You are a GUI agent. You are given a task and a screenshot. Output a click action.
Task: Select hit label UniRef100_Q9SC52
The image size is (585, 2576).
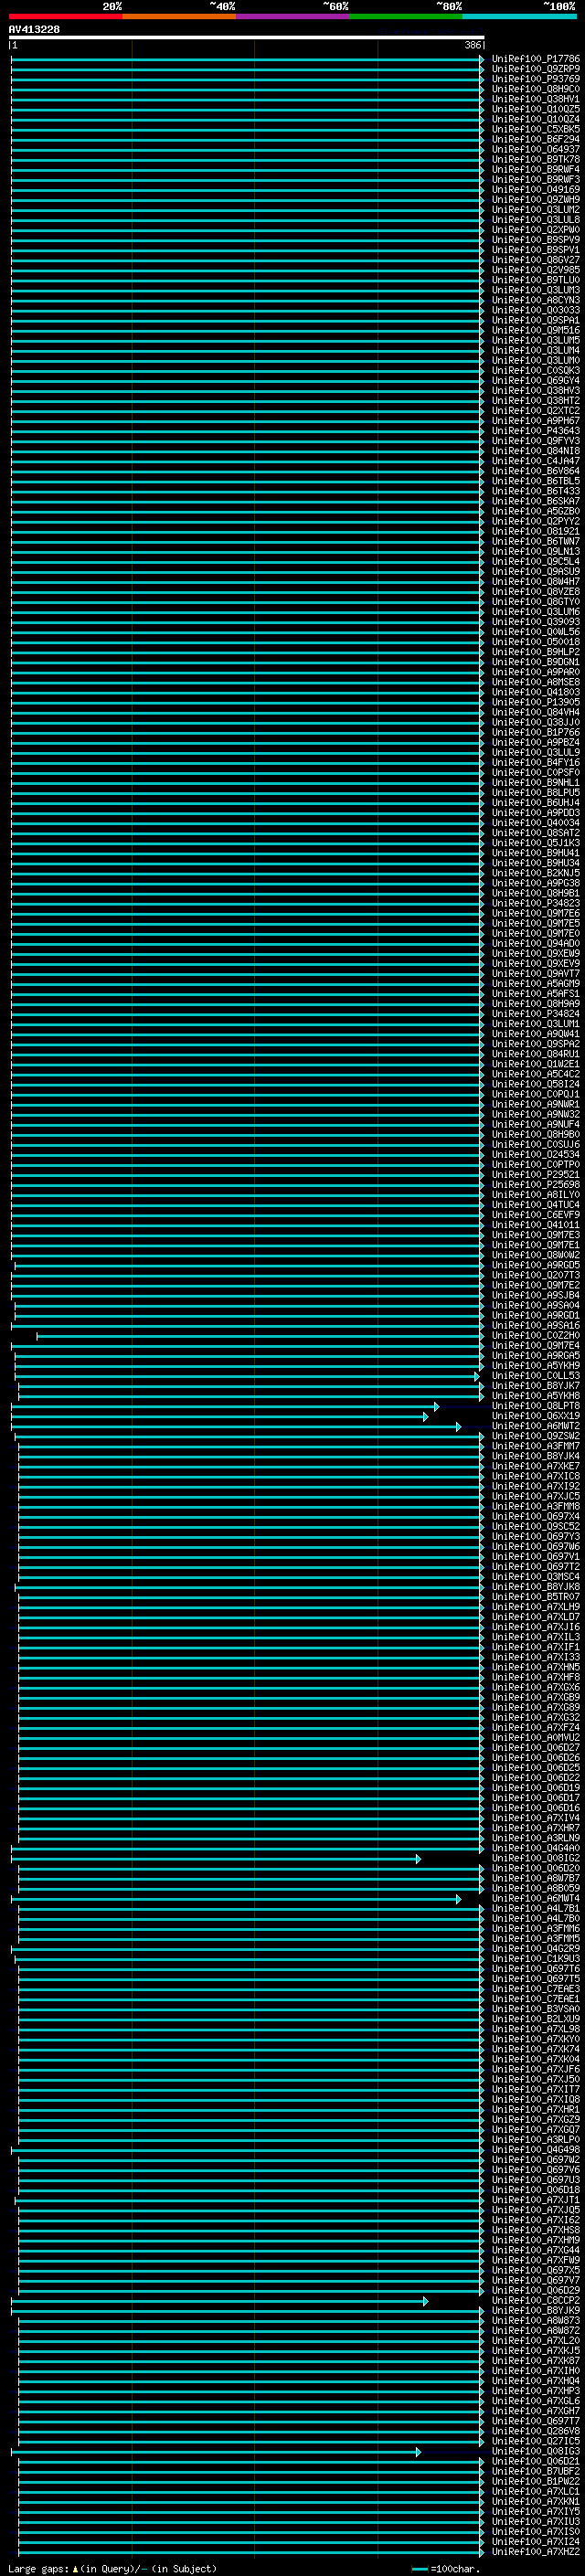[x=535, y=1526]
